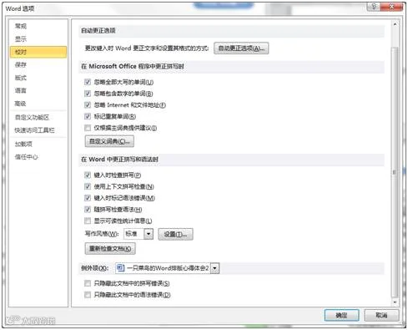Open the 例外项 document dropdown arrow
Viewport: 408px width, 330px height.
pyautogui.click(x=215, y=268)
